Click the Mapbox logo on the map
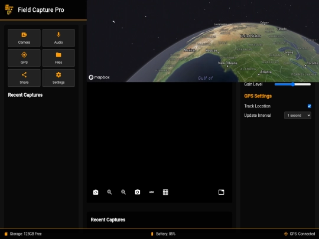319x239 pixels. tap(99, 77)
